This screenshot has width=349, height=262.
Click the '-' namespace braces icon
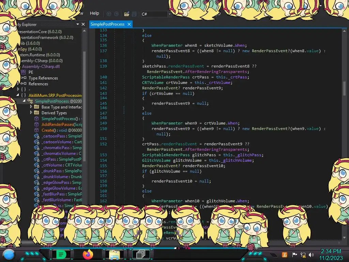click(24, 89)
